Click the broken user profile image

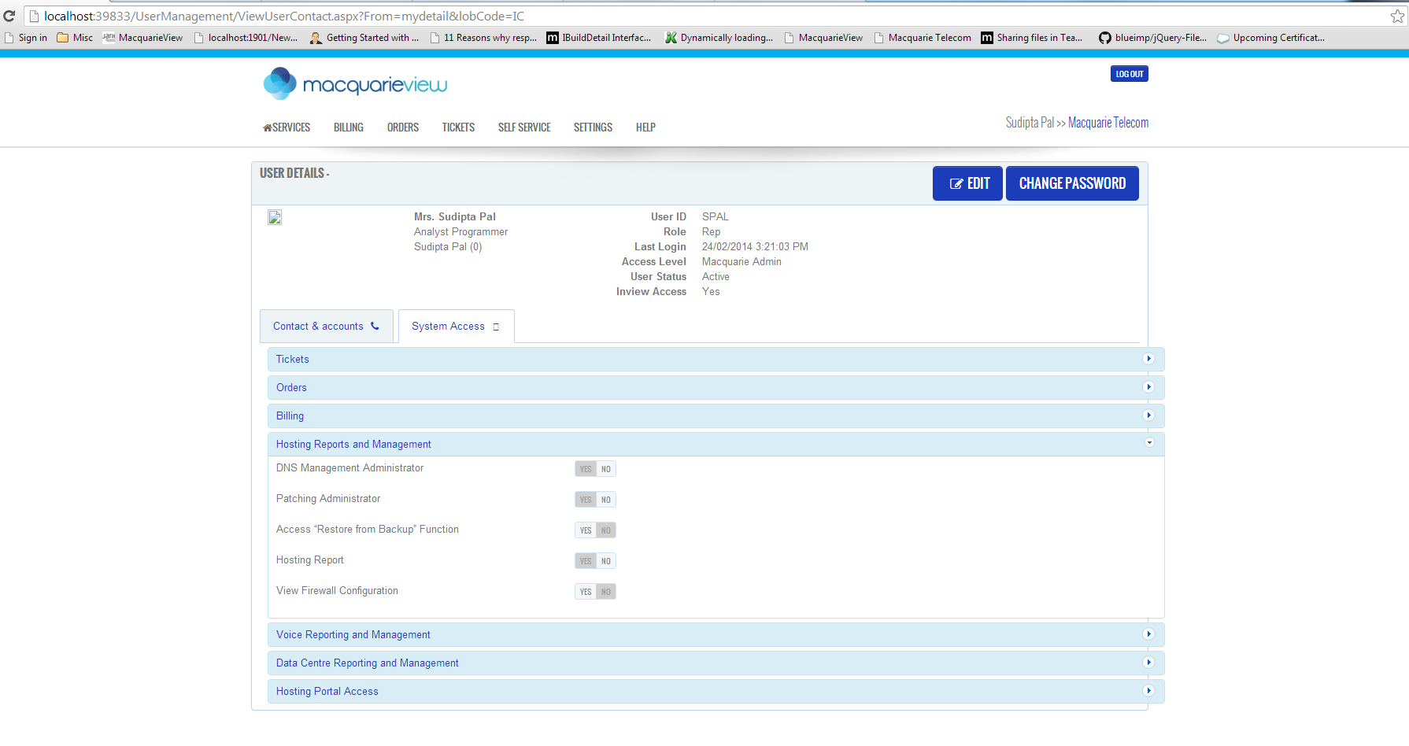click(275, 217)
